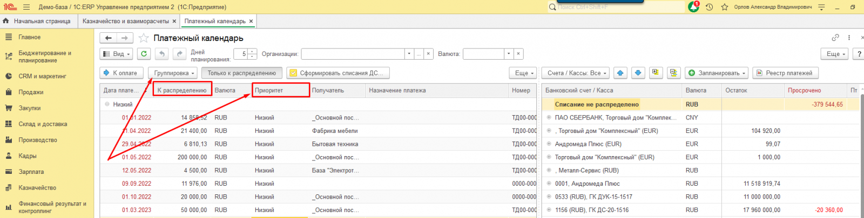This screenshot has width=864, height=218.
Task: Close Казначейство и взаиморасчеты tab
Action: click(x=174, y=21)
